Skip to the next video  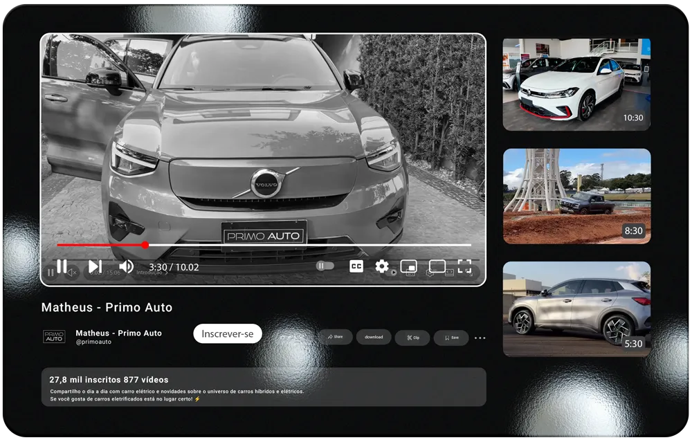pyautogui.click(x=95, y=266)
